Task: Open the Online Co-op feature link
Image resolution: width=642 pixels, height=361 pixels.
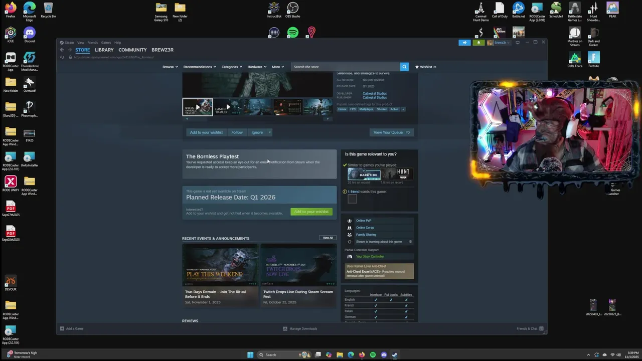Action: point(365,228)
